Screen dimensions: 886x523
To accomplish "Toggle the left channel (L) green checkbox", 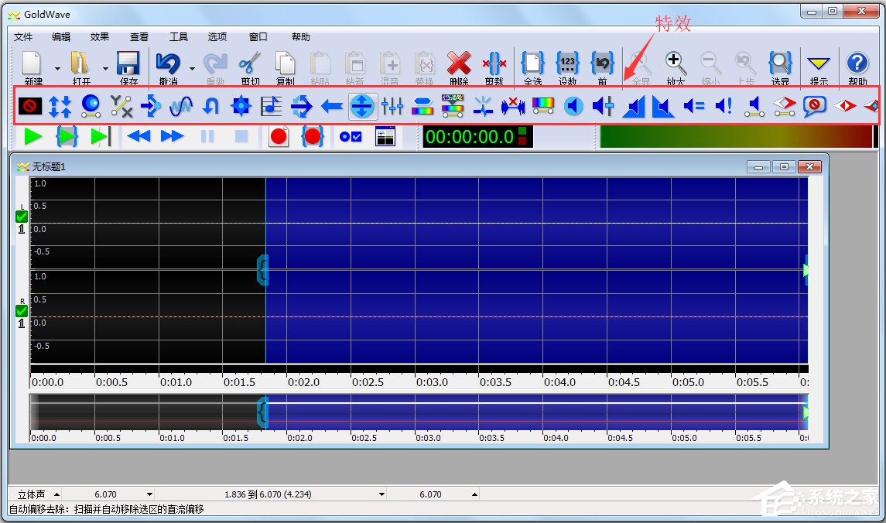I will click(22, 217).
